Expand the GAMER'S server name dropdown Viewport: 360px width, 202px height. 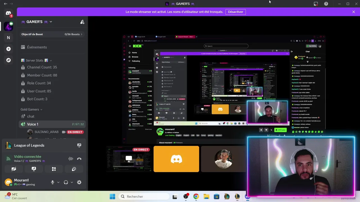click(51, 22)
